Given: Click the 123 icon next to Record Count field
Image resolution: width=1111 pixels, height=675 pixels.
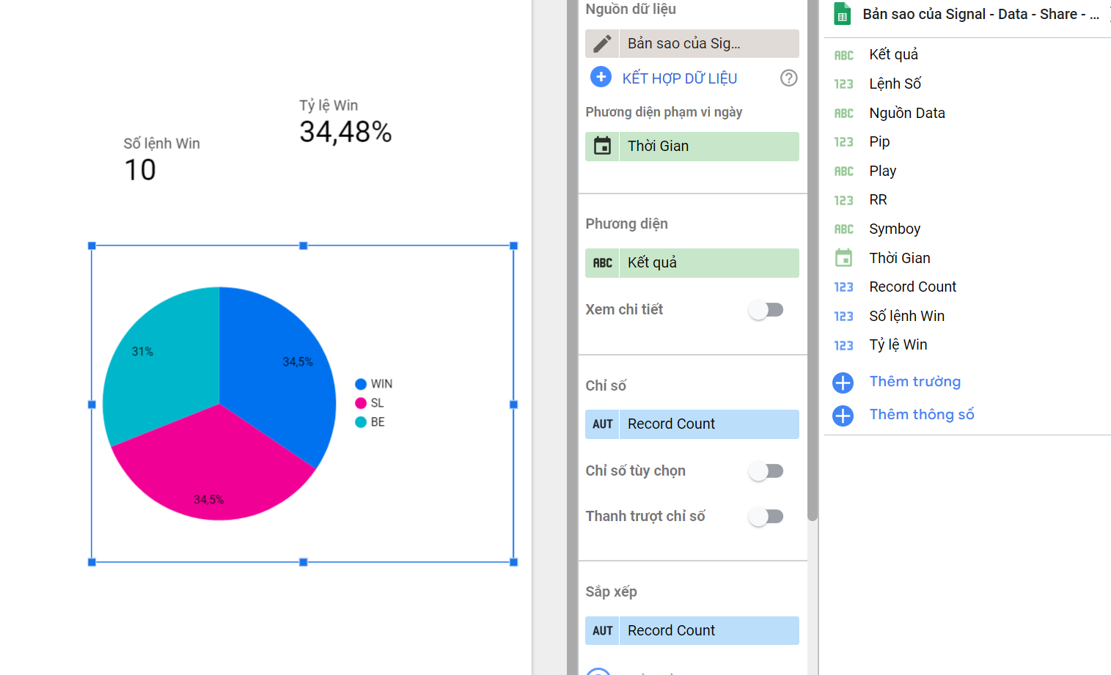Looking at the screenshot, I should tap(844, 287).
